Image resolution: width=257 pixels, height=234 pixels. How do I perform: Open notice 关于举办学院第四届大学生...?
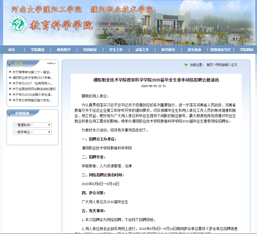tap(32, 100)
